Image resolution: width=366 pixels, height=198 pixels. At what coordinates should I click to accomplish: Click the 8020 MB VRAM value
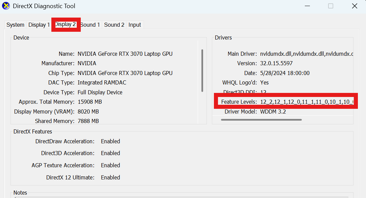click(x=88, y=112)
